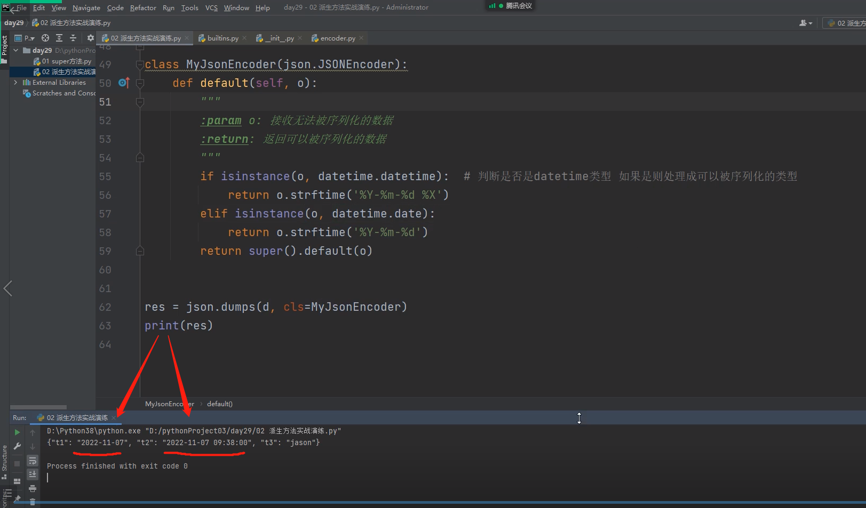
Task: Click the MyJsonEncoder editor breadcrumb
Action: click(170, 404)
